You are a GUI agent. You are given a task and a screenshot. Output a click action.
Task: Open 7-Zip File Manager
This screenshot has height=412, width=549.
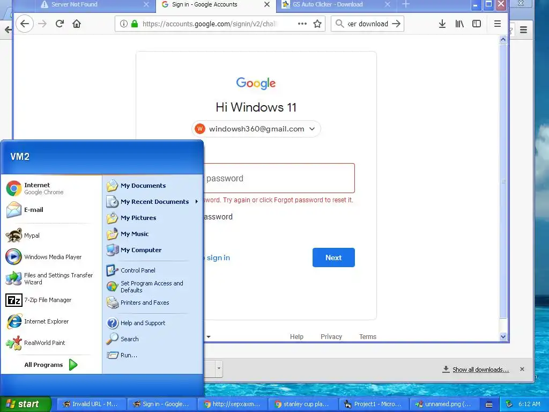[51, 300]
